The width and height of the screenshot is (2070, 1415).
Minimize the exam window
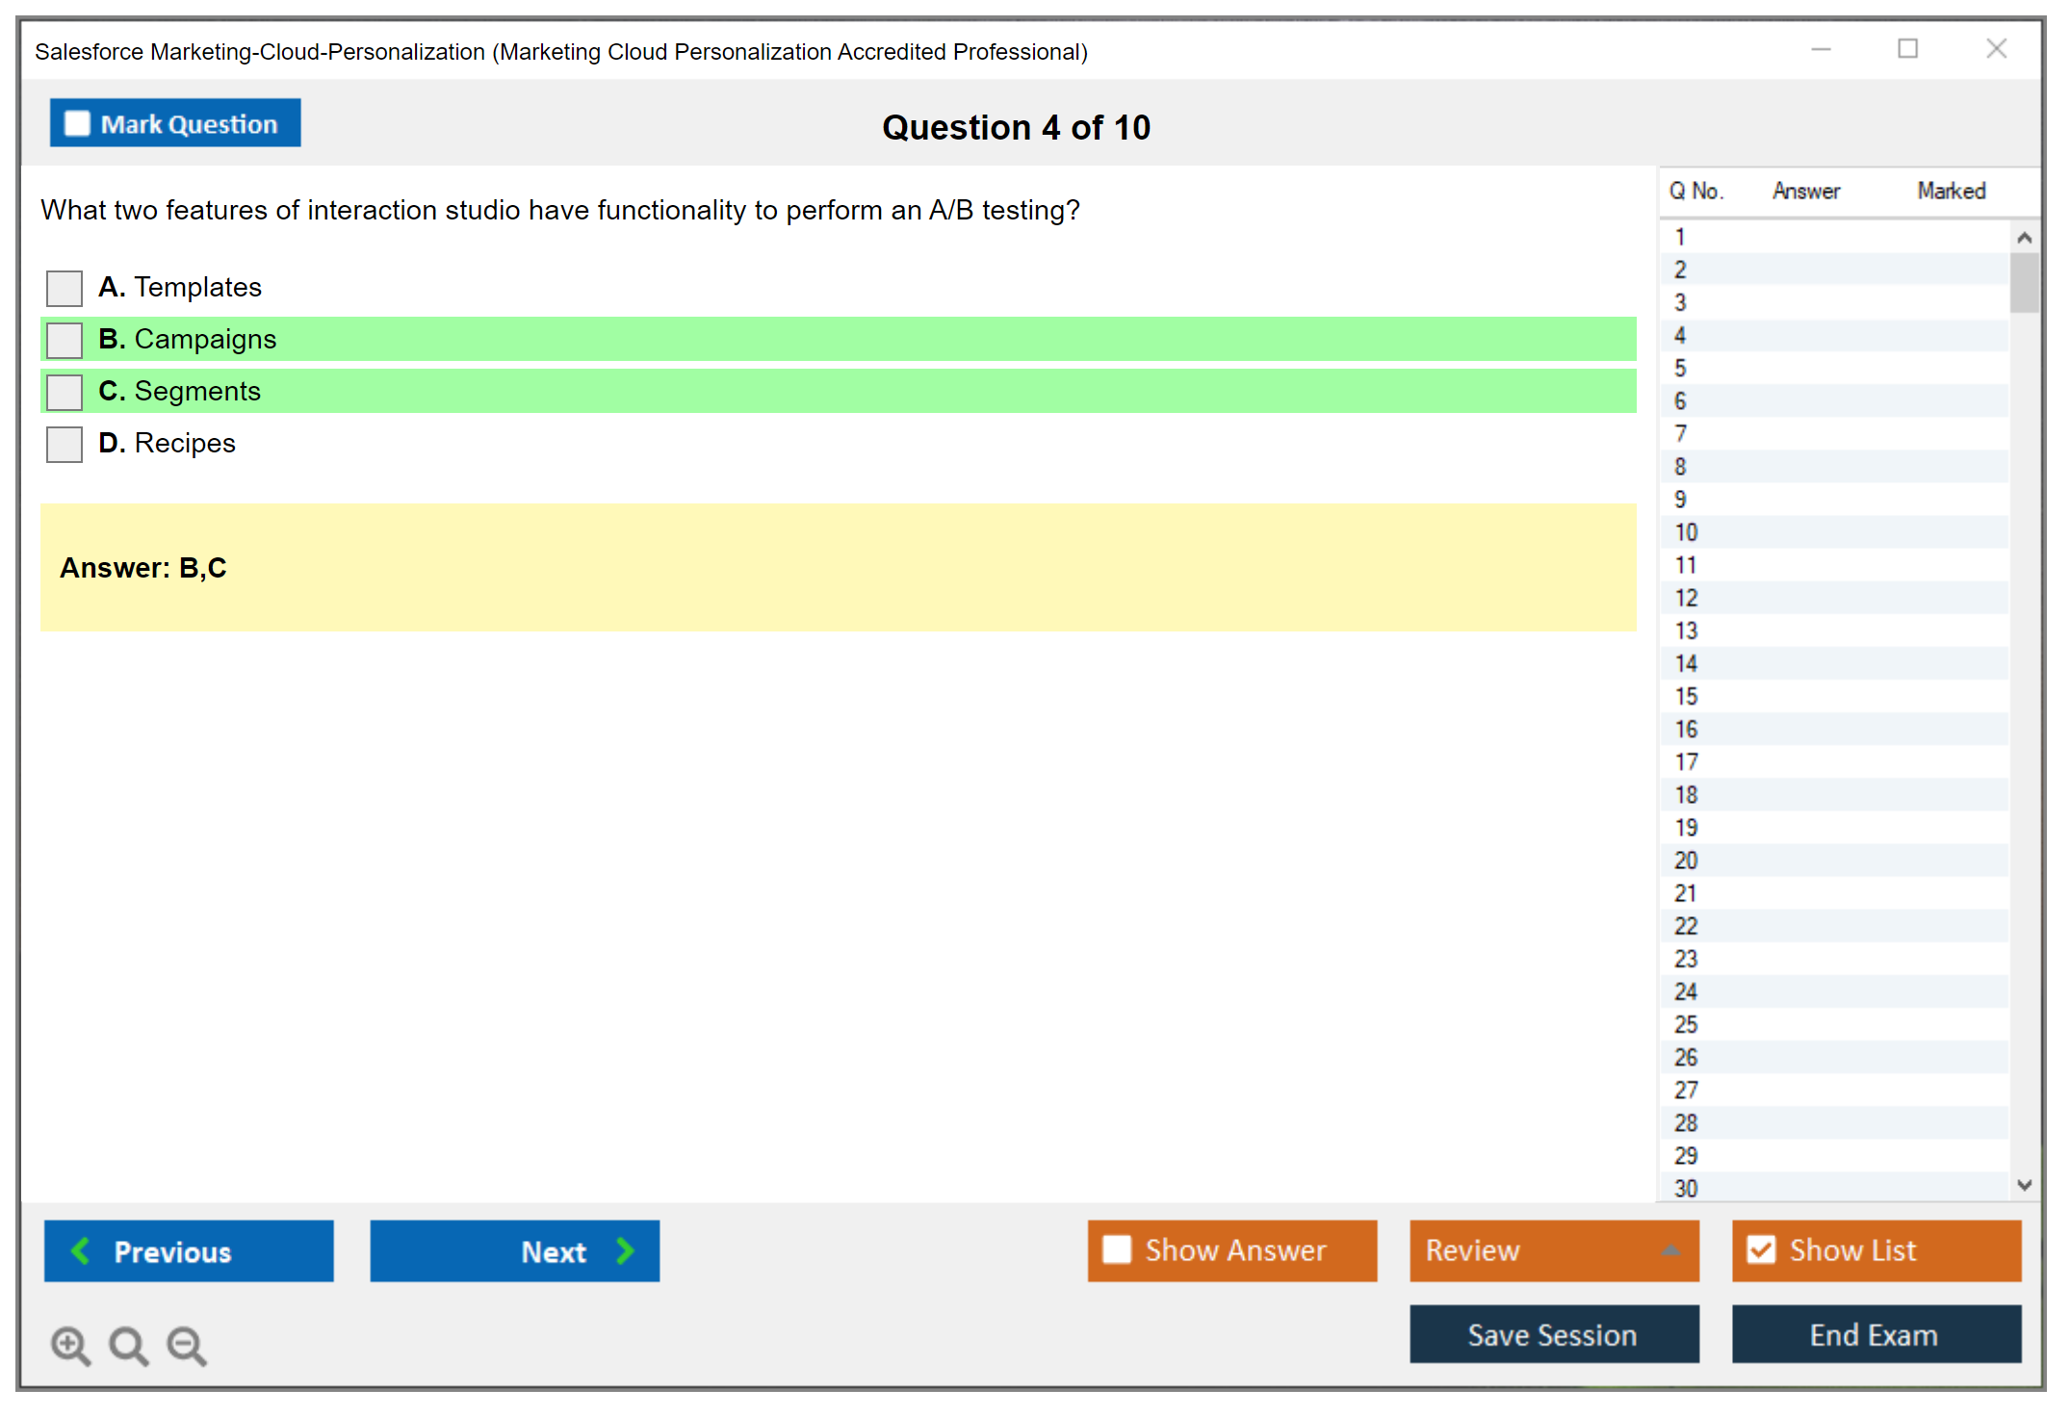pos(1821,49)
